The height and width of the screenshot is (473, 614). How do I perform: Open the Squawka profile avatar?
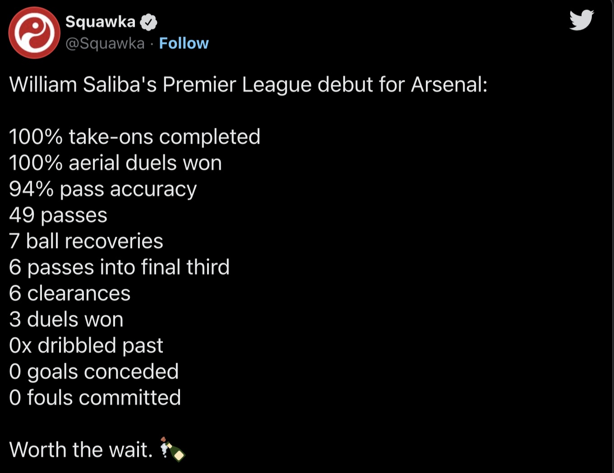pos(34,33)
